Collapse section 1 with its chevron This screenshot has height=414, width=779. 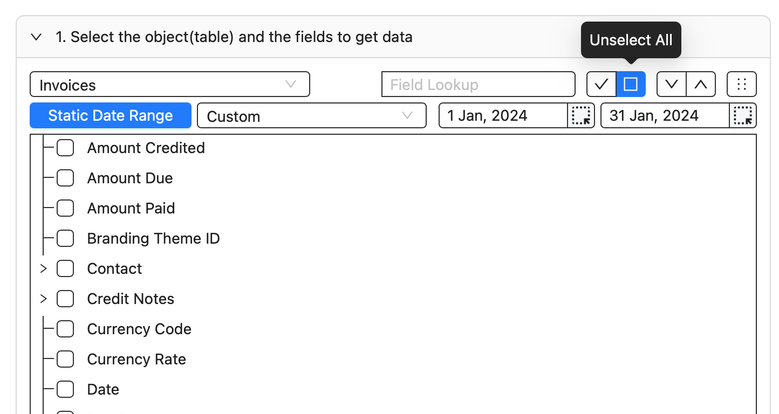click(x=36, y=37)
